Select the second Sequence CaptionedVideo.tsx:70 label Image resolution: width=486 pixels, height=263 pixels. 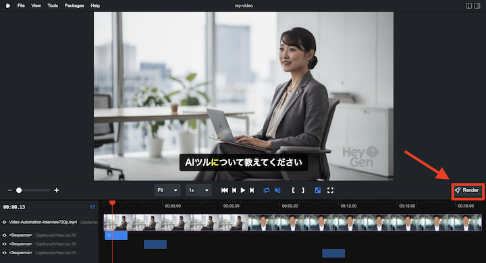[56, 244]
